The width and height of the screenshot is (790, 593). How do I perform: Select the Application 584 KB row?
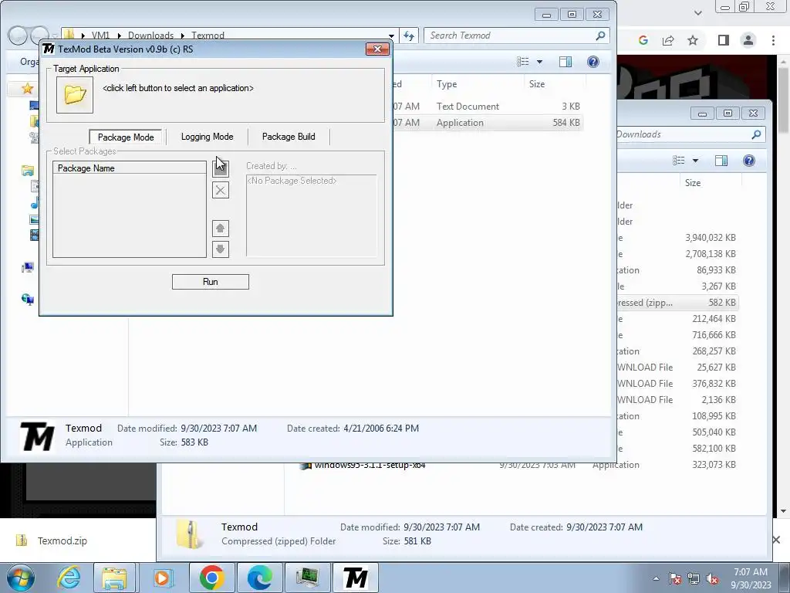(488, 123)
